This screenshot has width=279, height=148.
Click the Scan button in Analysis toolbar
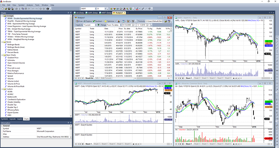(80, 21)
